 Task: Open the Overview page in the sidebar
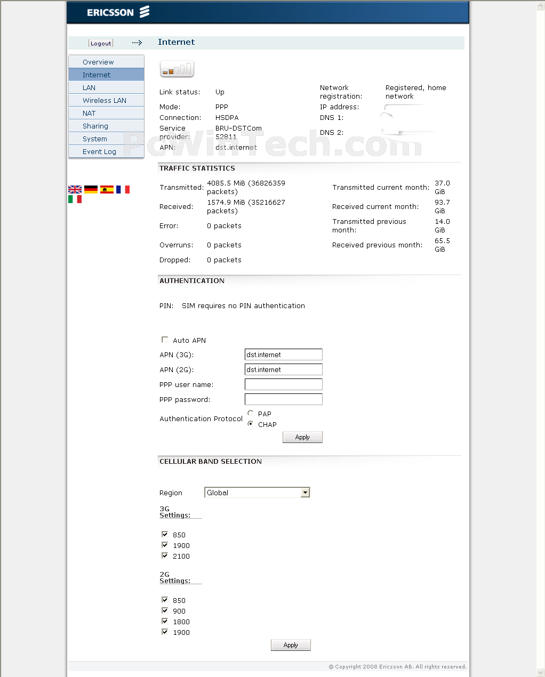[106, 62]
